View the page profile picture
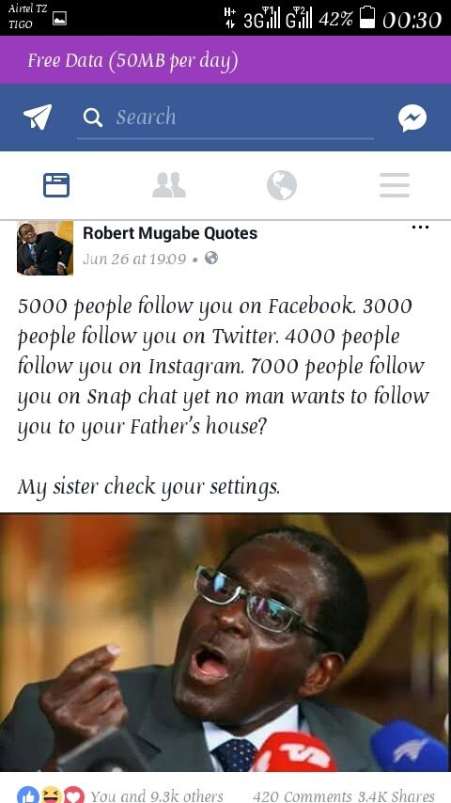The image size is (451, 803). pyautogui.click(x=45, y=248)
